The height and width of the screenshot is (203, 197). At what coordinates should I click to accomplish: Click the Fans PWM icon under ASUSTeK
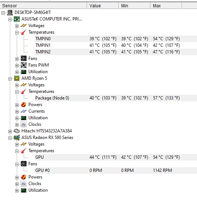coord(24,65)
